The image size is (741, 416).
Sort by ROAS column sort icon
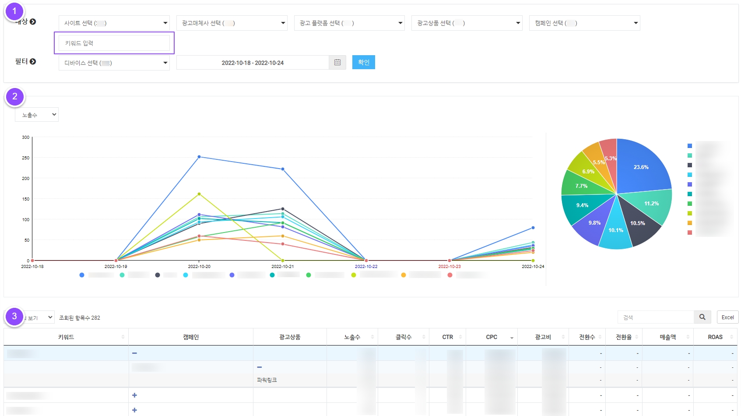click(x=731, y=337)
